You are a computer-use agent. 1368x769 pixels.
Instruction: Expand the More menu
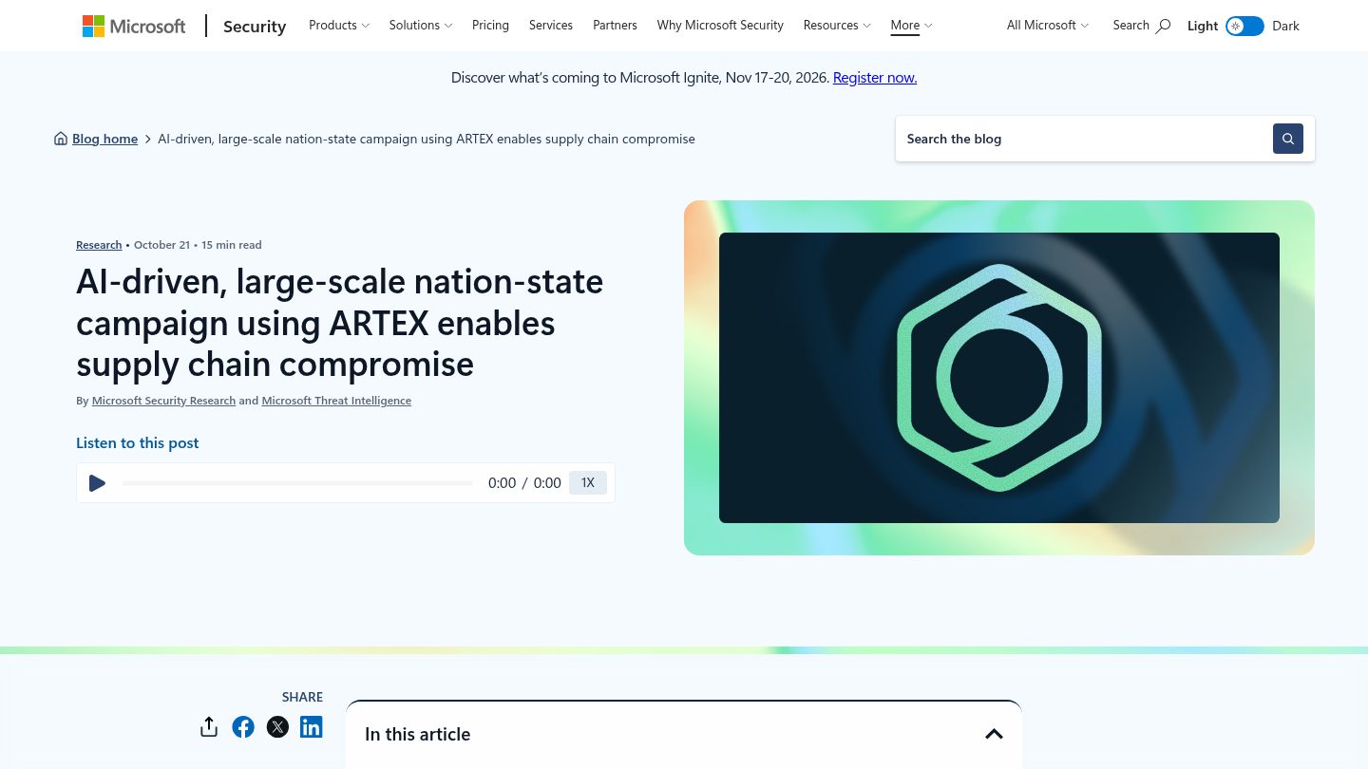911,26
